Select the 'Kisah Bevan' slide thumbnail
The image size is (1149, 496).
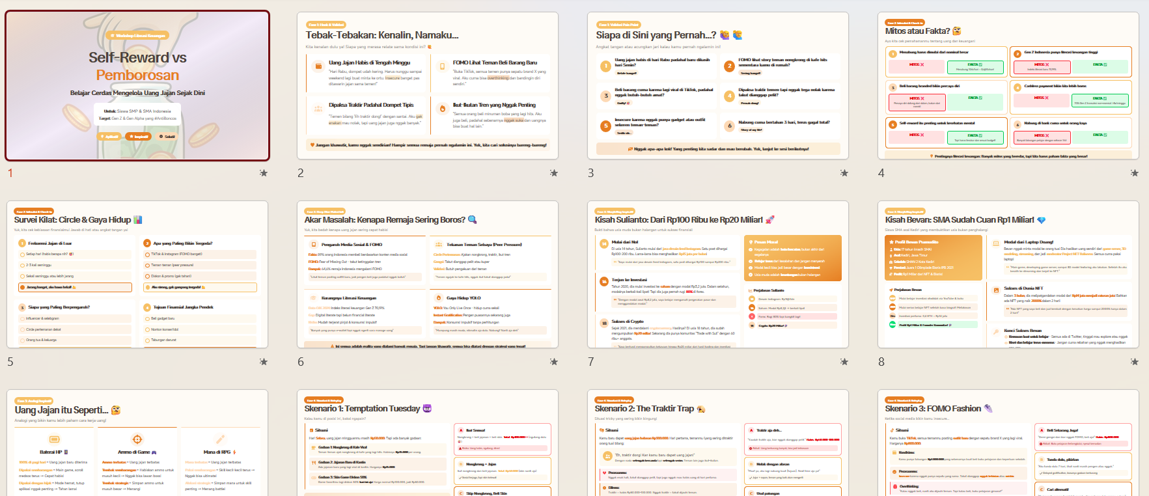coord(1008,274)
